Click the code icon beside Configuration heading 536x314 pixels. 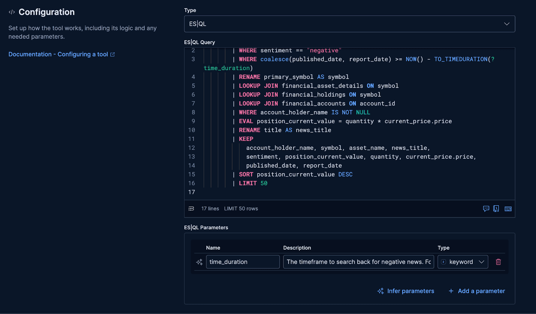tap(12, 12)
